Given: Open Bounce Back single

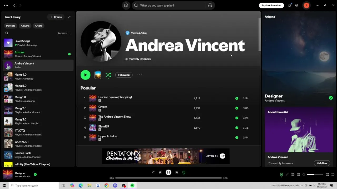Looking at the screenshot, I should pyautogui.click(x=38, y=155).
